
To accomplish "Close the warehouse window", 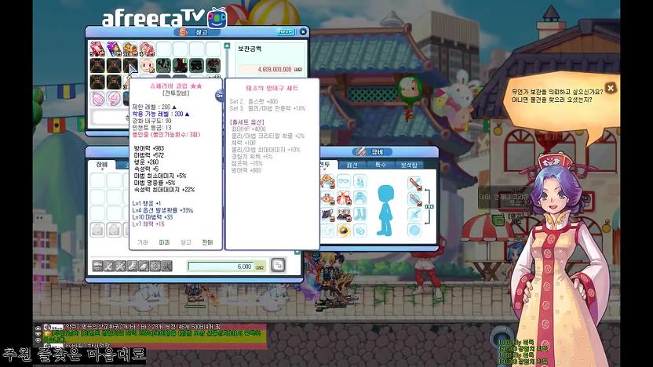I will pyautogui.click(x=303, y=31).
